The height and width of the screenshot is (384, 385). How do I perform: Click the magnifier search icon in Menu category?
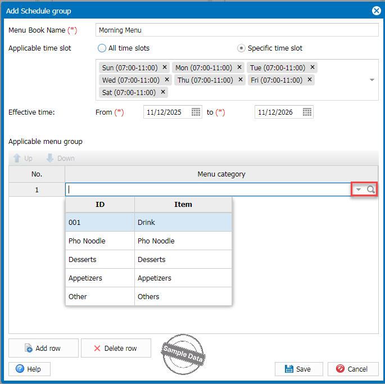pos(371,190)
